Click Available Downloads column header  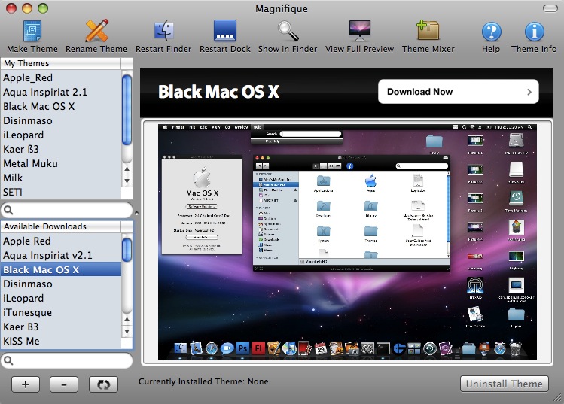tap(61, 226)
